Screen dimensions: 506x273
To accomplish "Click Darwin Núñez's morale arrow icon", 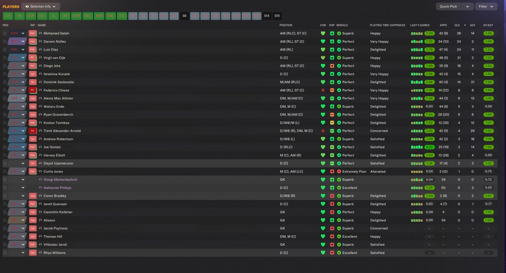I will (339, 41).
